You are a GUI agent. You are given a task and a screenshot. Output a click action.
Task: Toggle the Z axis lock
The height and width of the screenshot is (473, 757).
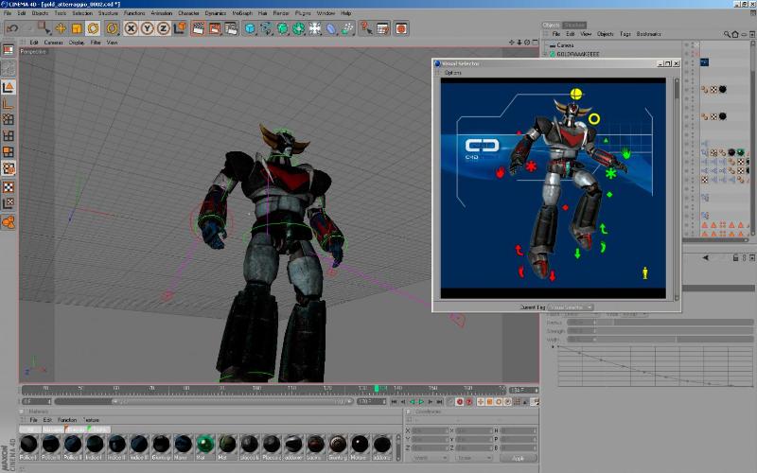164,29
